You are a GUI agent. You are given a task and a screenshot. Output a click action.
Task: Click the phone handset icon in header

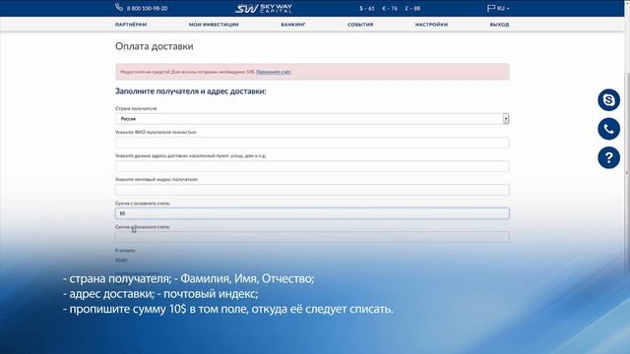tap(119, 7)
